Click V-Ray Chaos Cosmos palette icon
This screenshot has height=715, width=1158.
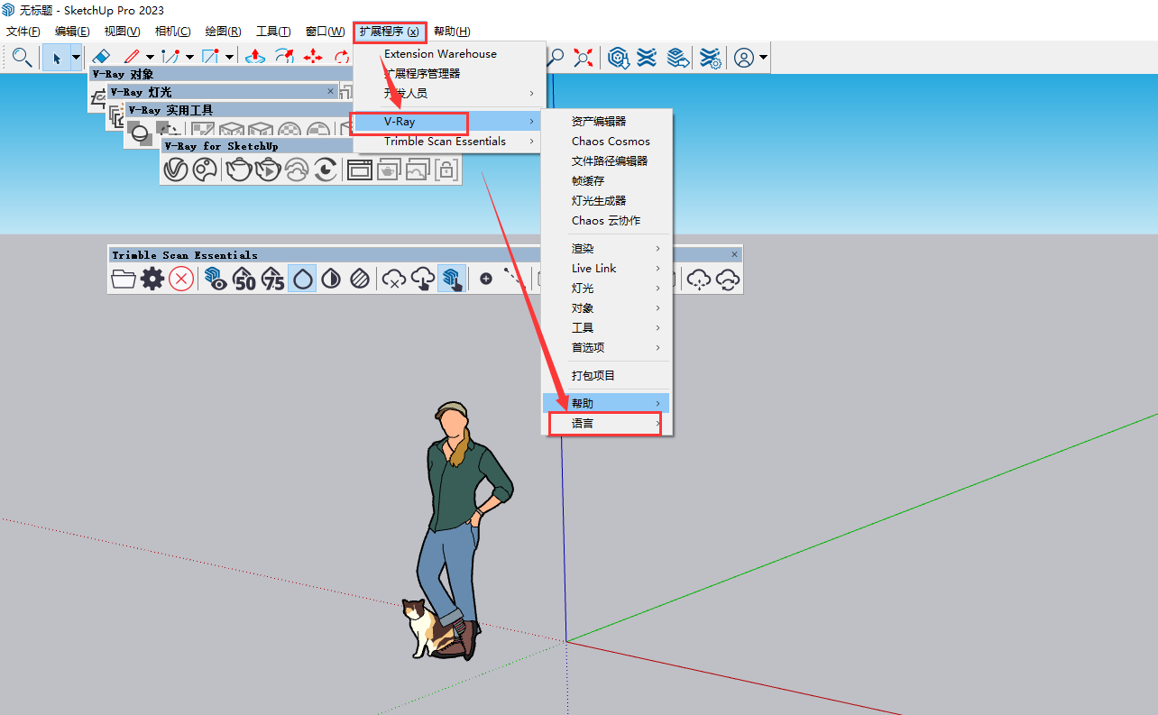coord(205,169)
